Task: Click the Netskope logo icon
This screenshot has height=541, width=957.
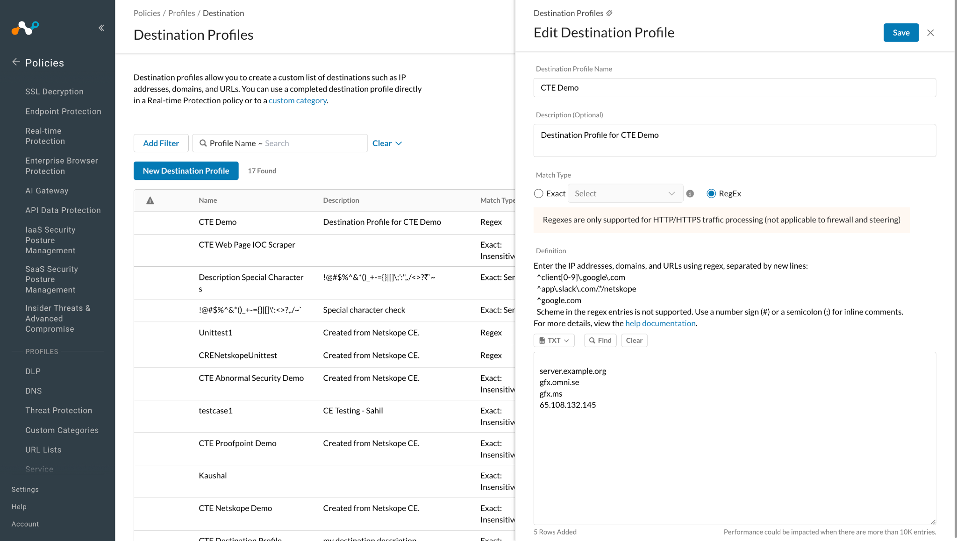Action: pyautogui.click(x=25, y=28)
